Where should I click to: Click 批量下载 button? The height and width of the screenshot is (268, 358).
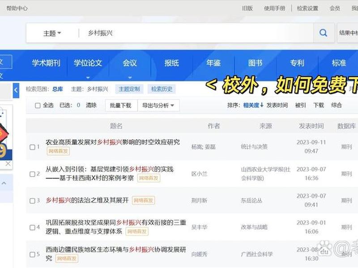tap(120, 105)
